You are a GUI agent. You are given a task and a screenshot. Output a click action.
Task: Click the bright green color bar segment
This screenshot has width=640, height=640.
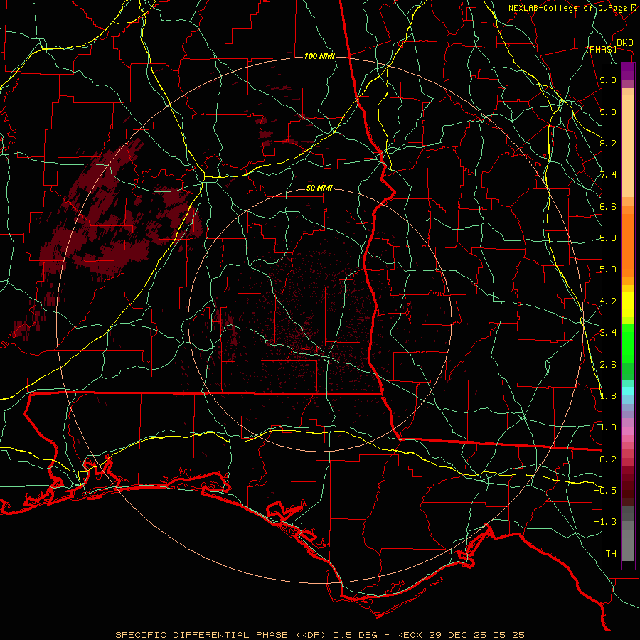coord(628,343)
